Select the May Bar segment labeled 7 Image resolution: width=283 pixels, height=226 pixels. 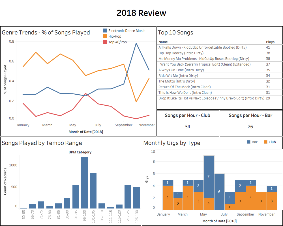point(209,177)
